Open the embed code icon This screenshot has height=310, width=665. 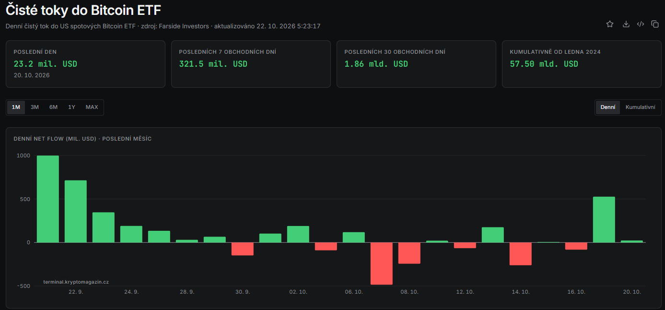coord(640,24)
